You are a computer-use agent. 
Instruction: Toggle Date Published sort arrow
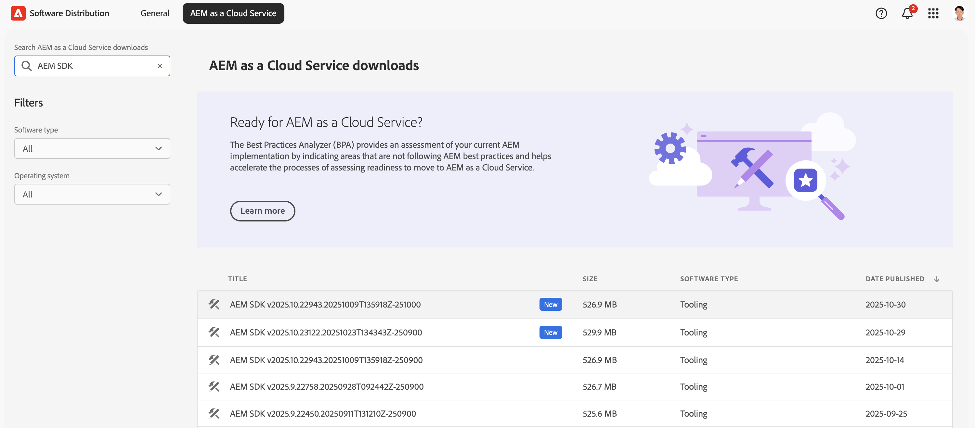coord(936,279)
